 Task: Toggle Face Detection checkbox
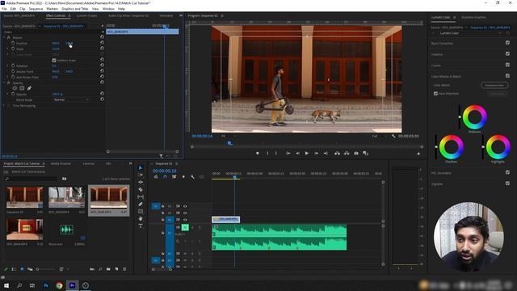pyautogui.click(x=435, y=94)
